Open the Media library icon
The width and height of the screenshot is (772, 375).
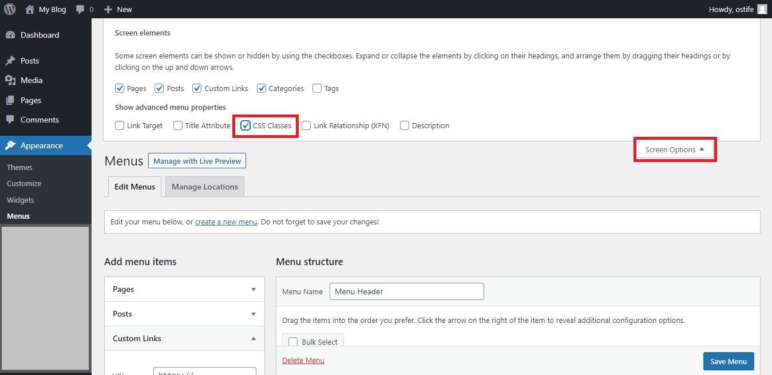point(10,80)
